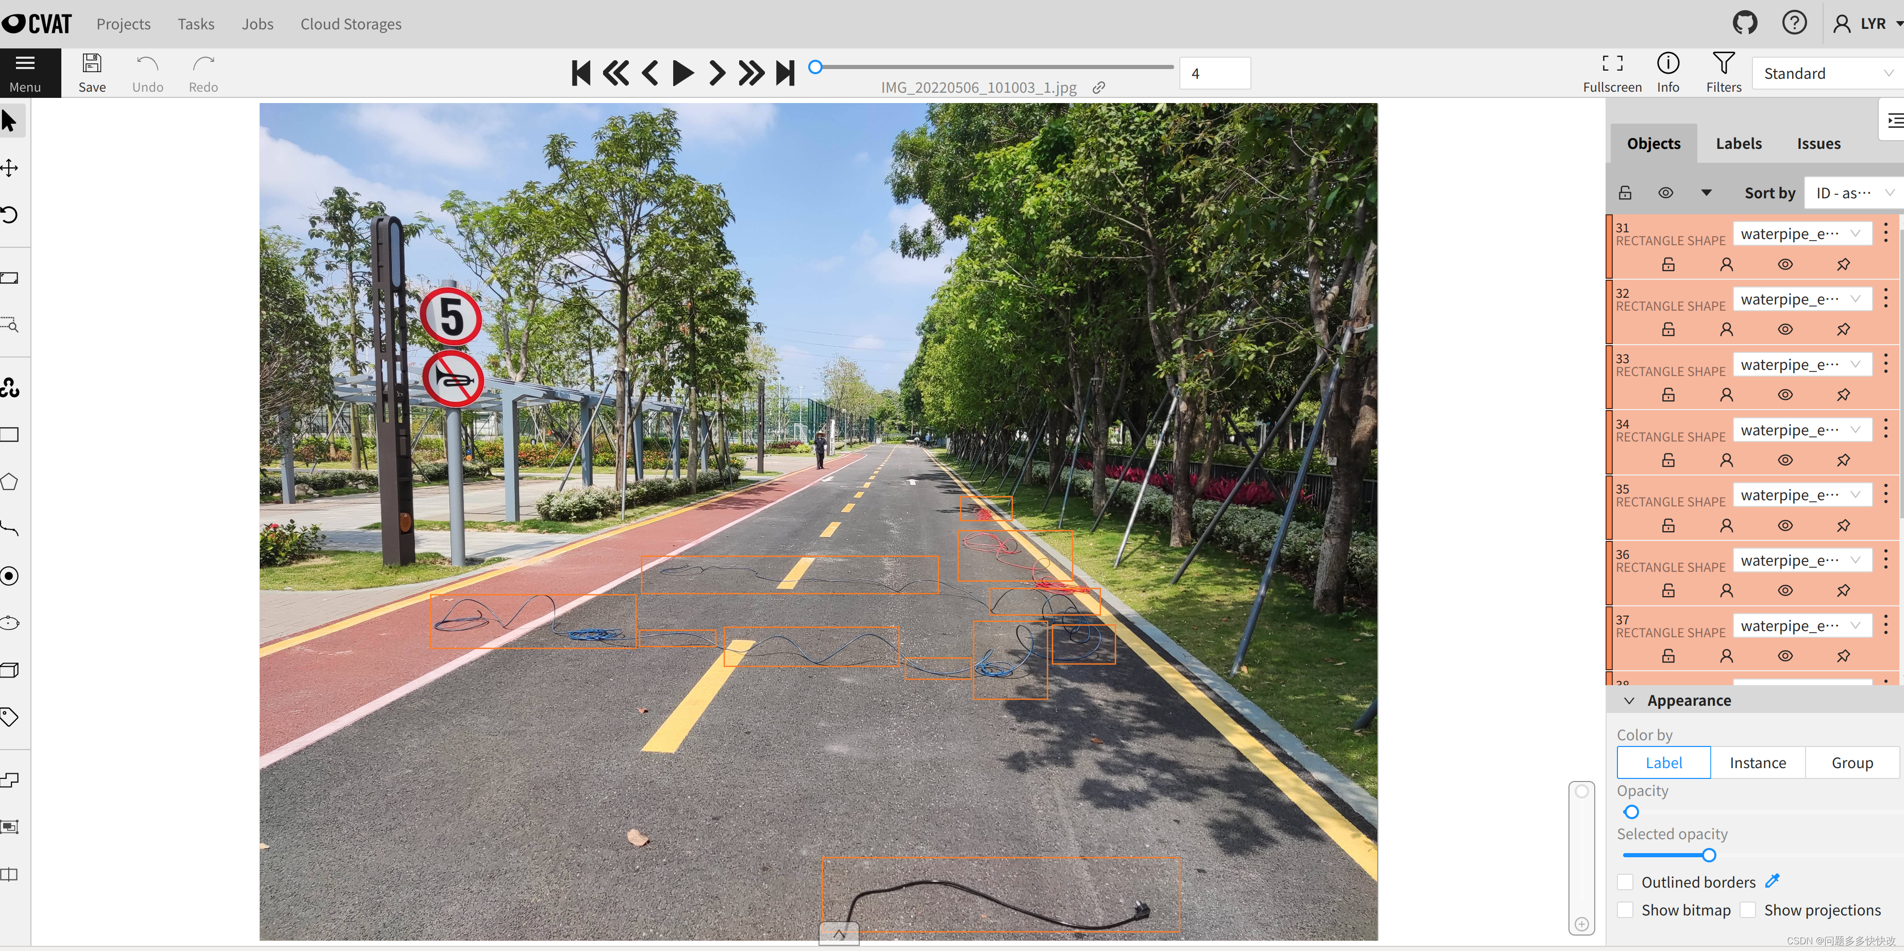Go to the last frame

[x=785, y=73]
